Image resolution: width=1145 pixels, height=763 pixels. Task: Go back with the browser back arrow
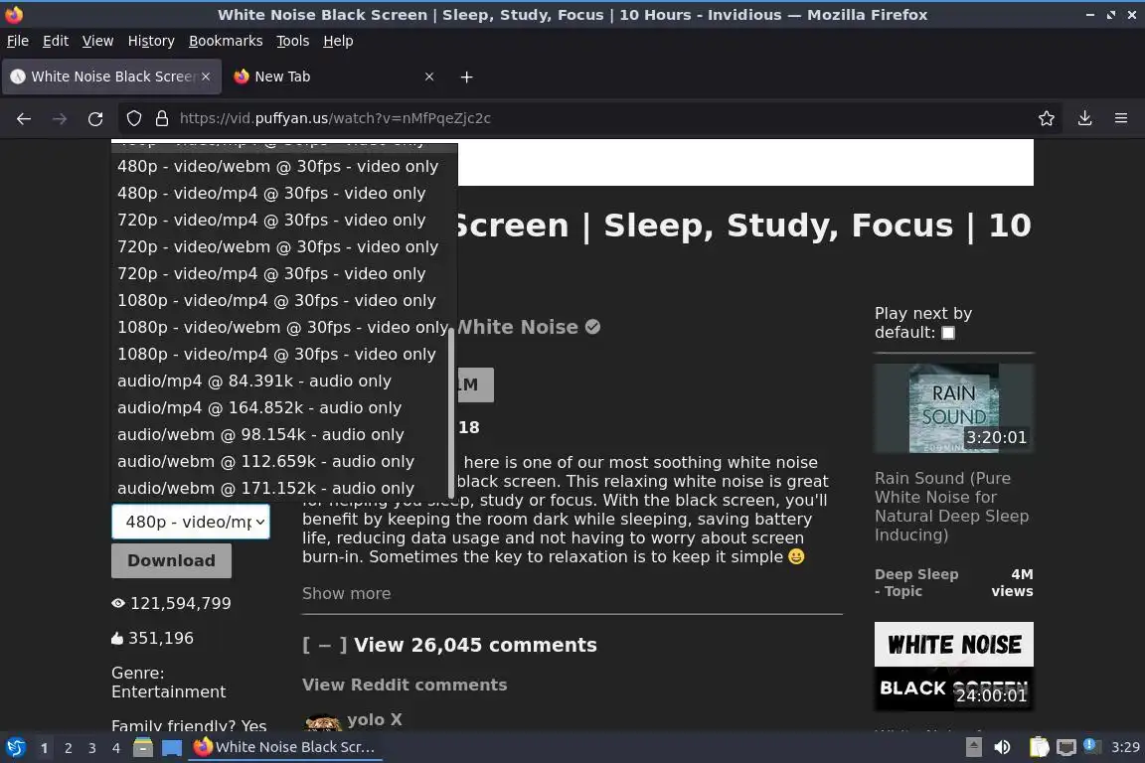click(24, 118)
